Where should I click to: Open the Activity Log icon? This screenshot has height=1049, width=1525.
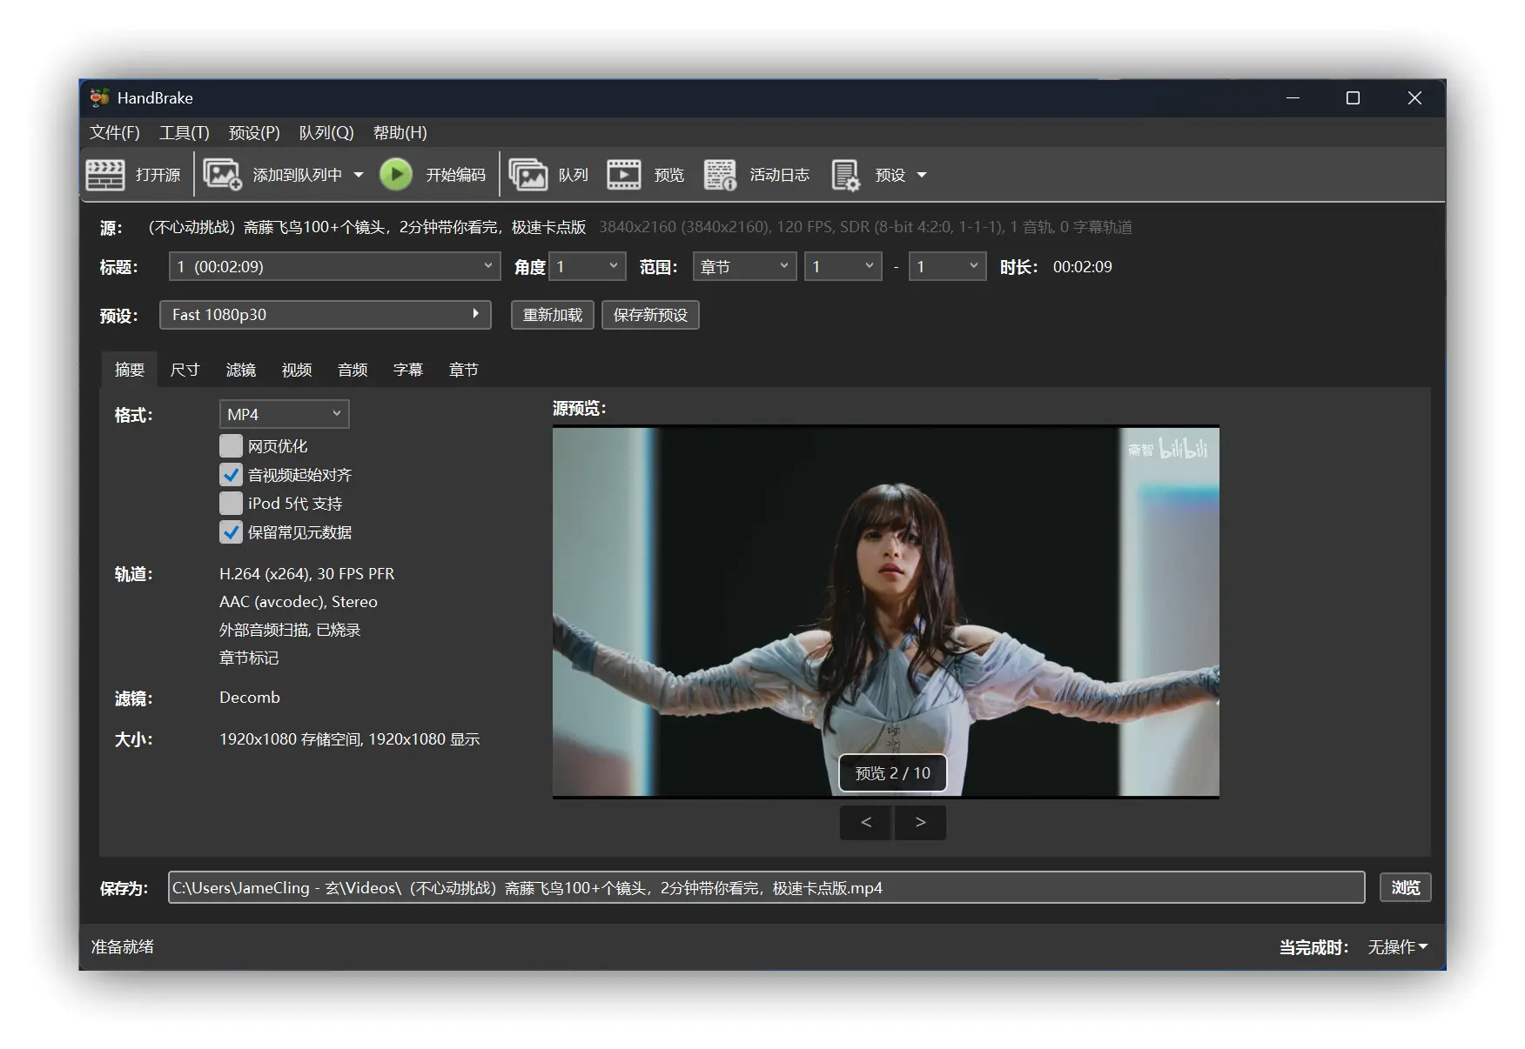720,175
